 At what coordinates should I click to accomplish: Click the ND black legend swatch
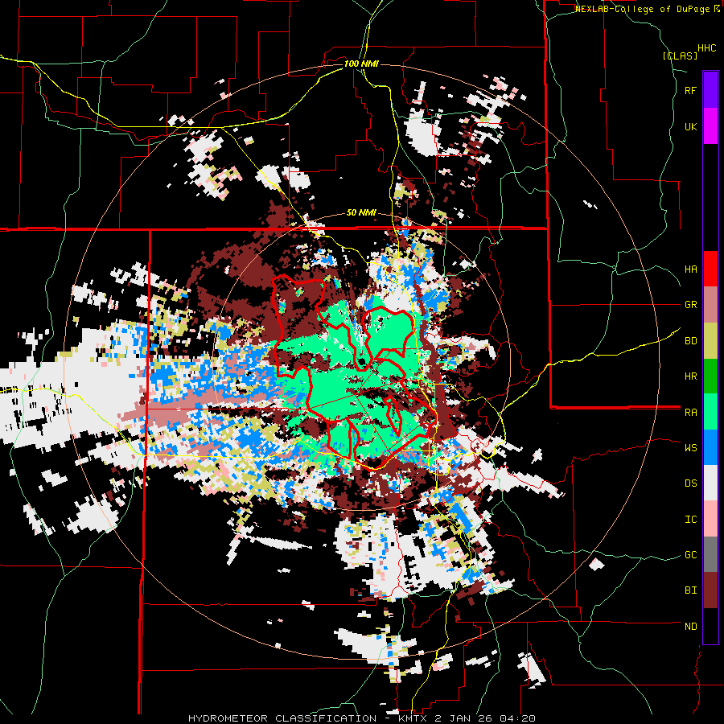click(x=710, y=626)
